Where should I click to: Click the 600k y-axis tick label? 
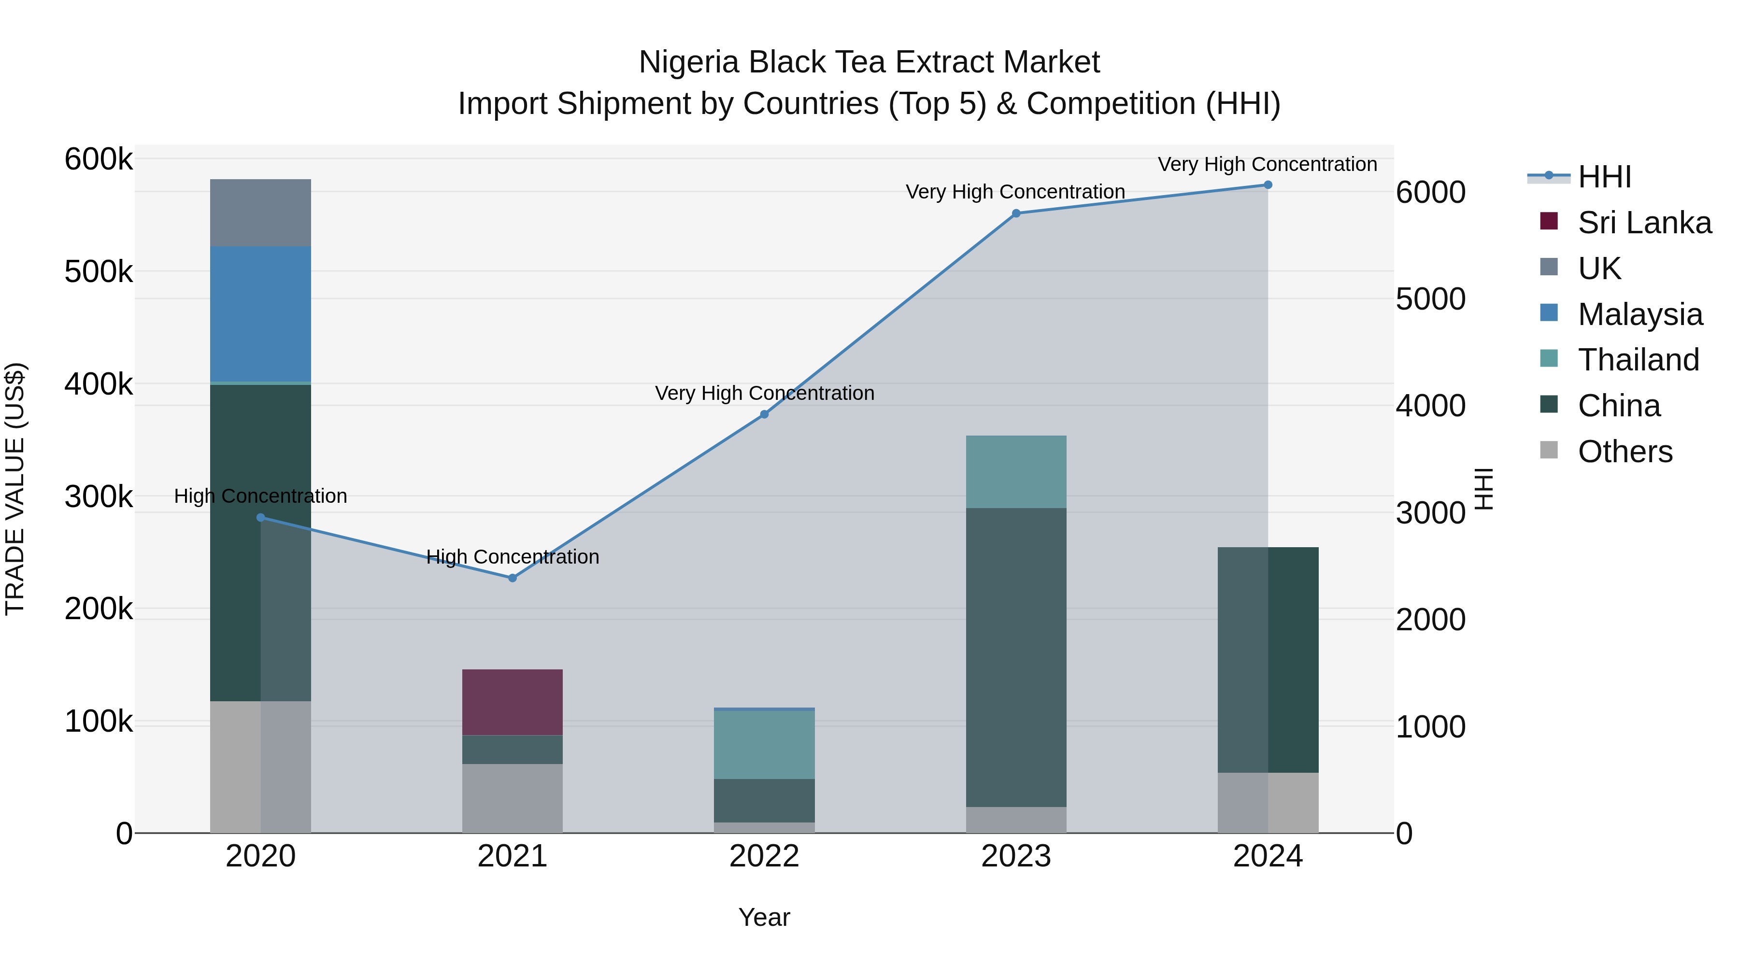click(x=99, y=160)
